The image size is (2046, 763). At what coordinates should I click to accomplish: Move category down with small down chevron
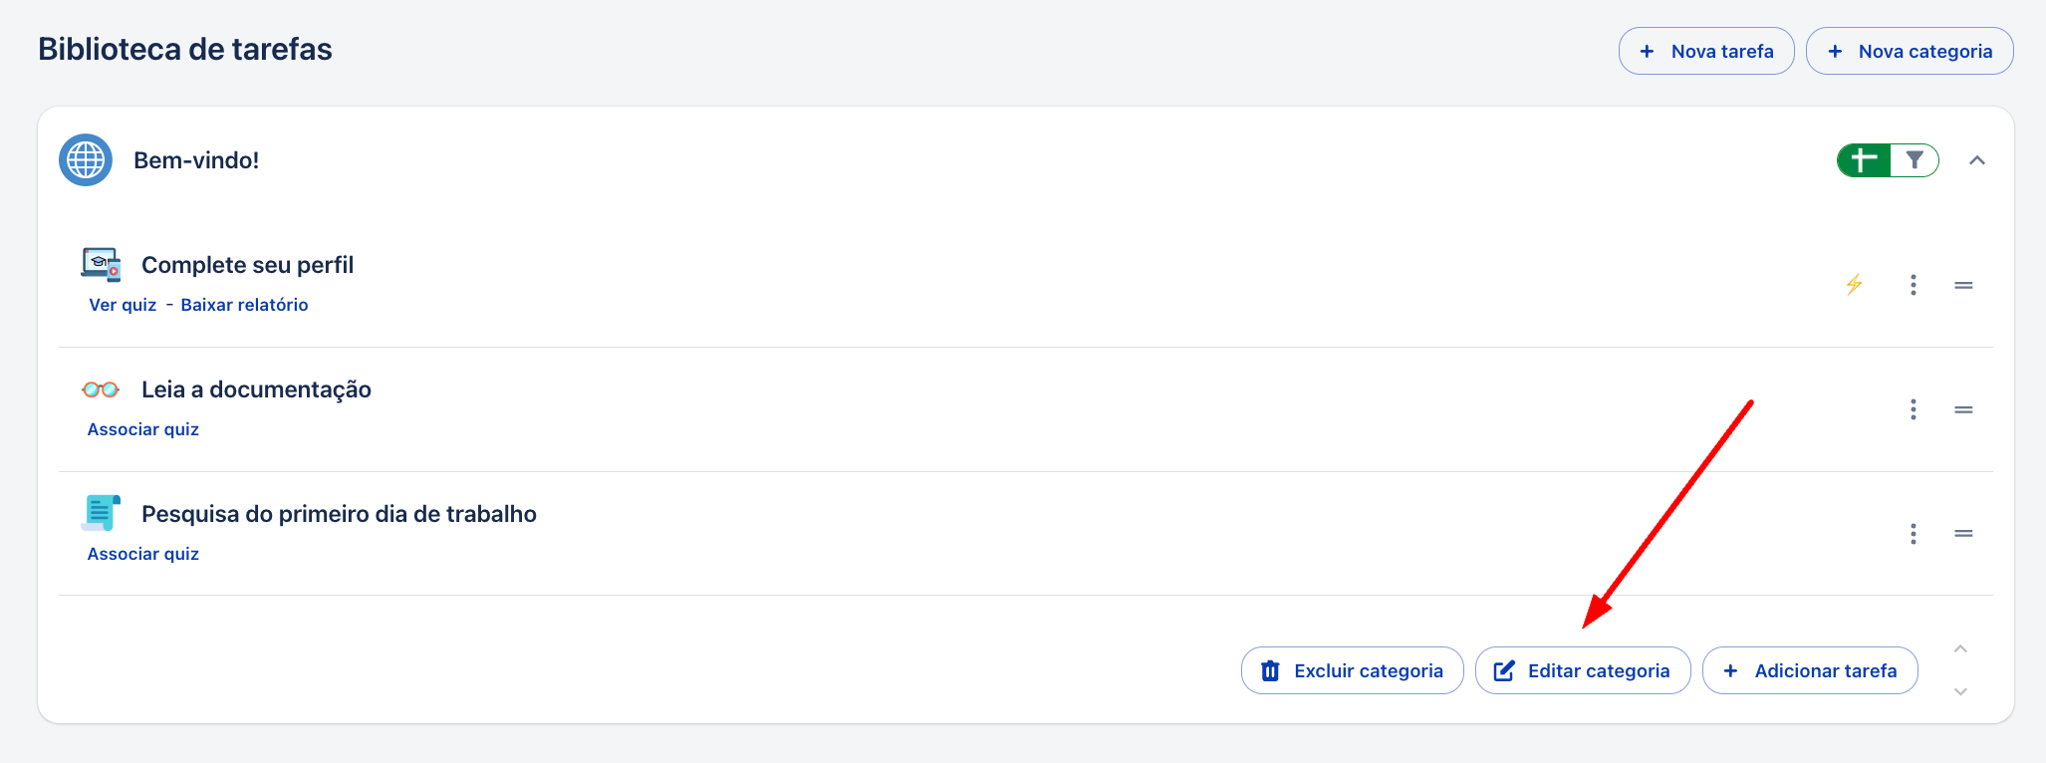[x=1960, y=691]
